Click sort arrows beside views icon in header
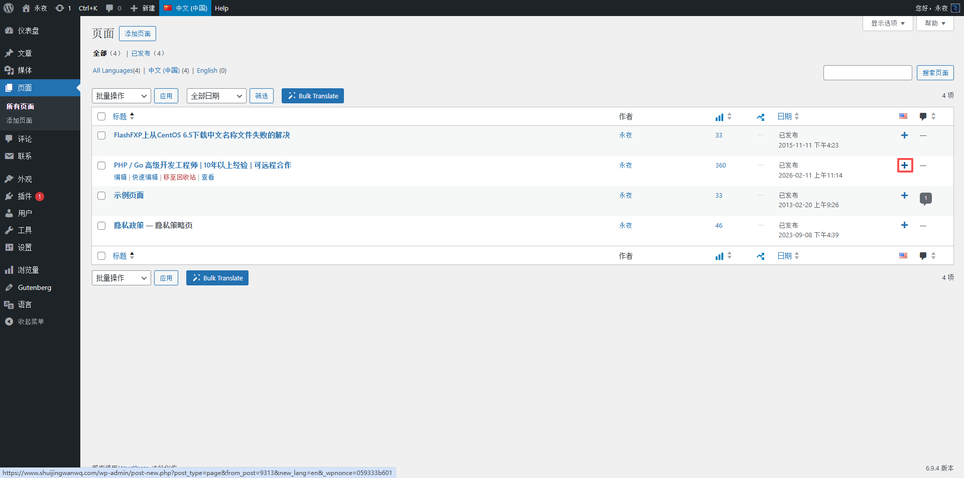 click(730, 116)
